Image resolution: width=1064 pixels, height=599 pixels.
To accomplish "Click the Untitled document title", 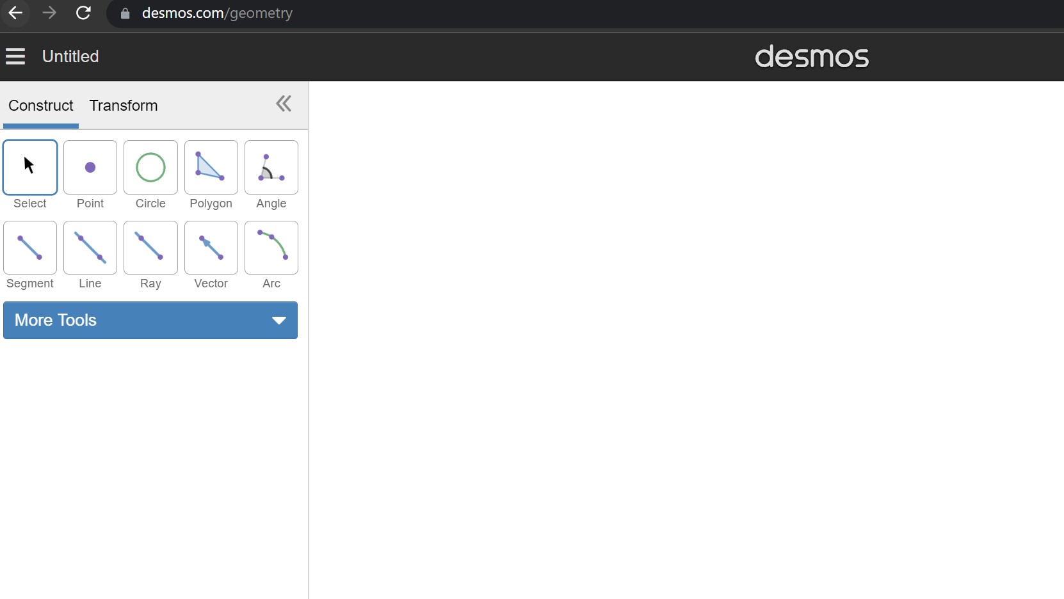I will [70, 56].
